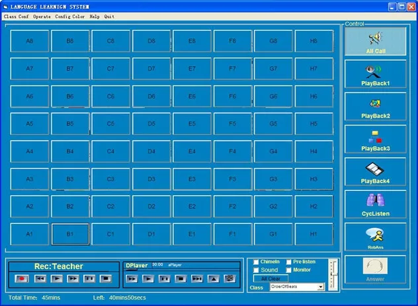Screen dimensions: 418x306
Task: Click the RobAns control icon
Action: coord(375,234)
